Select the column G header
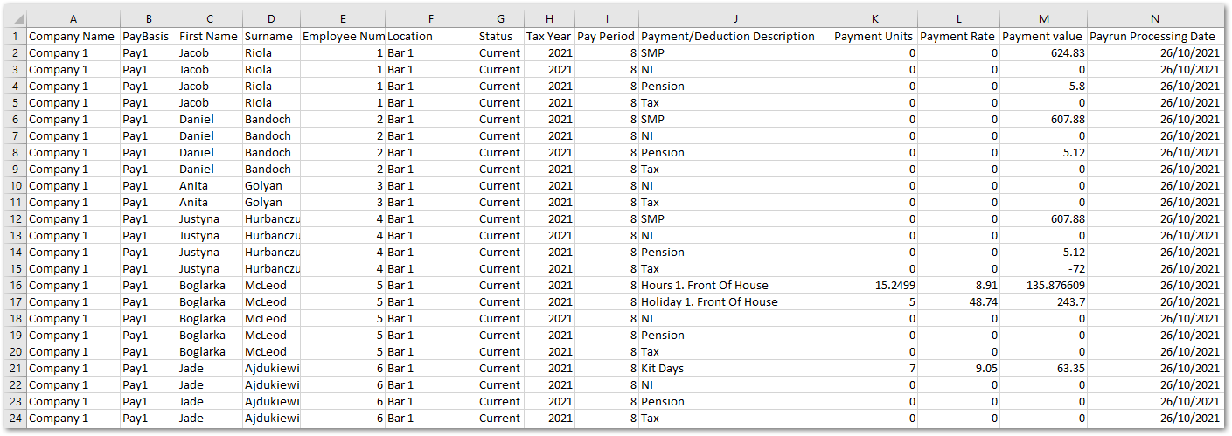 point(499,18)
